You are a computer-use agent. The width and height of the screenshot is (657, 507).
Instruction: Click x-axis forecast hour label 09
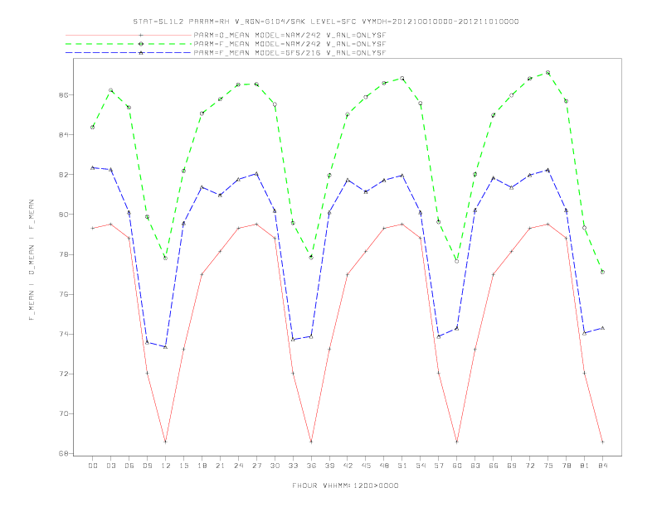(x=147, y=466)
